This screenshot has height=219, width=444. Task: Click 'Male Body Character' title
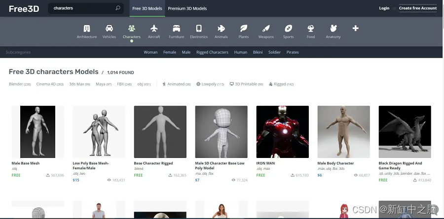(335, 163)
